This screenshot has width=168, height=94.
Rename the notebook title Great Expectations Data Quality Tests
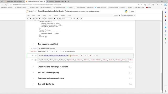53,11
